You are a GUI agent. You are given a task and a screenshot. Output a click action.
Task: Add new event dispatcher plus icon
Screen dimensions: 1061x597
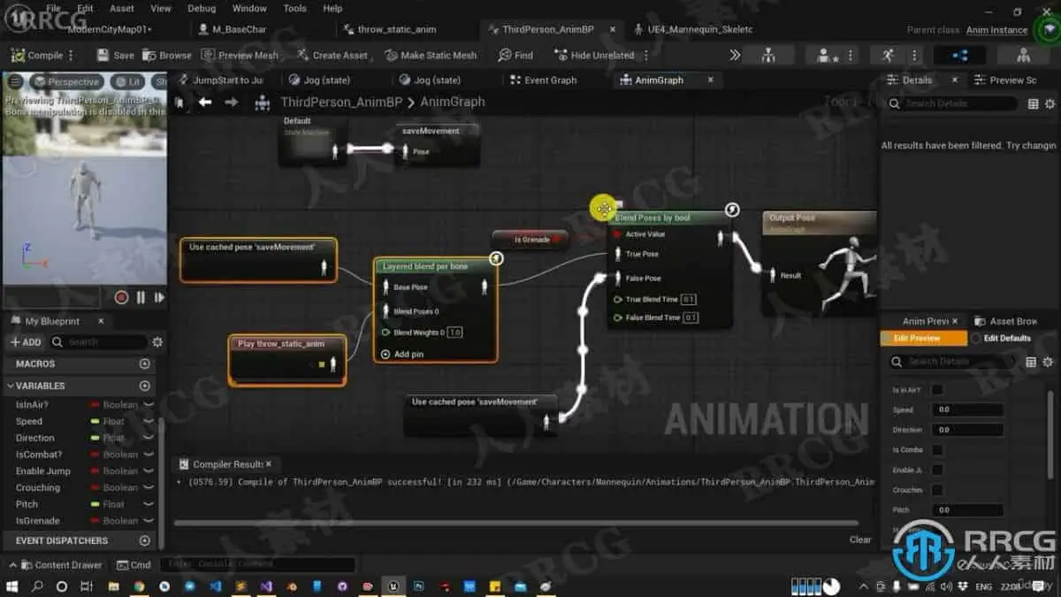pyautogui.click(x=145, y=540)
